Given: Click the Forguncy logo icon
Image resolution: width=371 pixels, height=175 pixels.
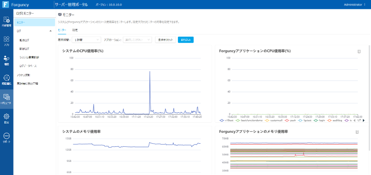Looking at the screenshot, I should 6,4.
